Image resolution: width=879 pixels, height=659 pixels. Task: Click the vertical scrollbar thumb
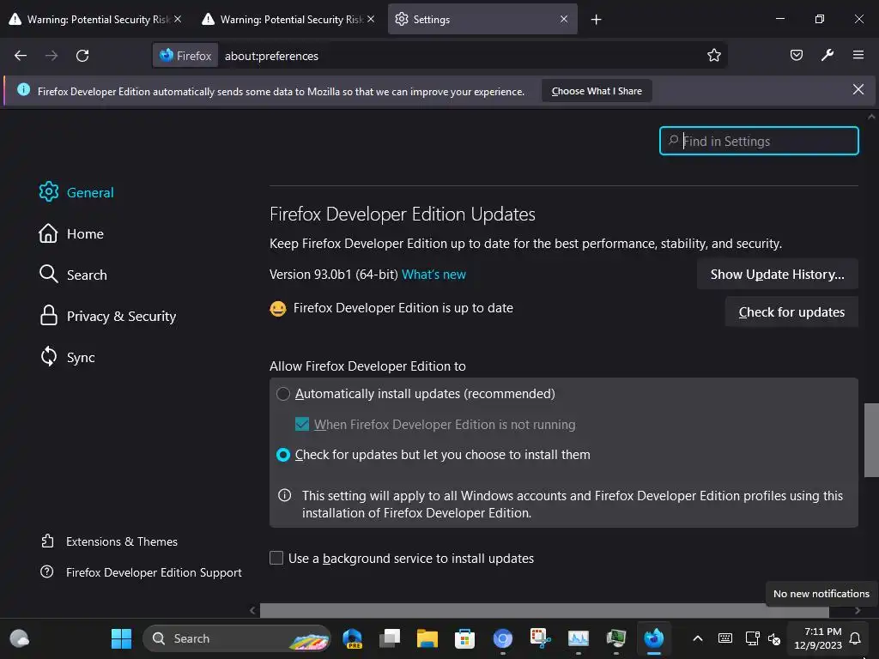pos(871,440)
